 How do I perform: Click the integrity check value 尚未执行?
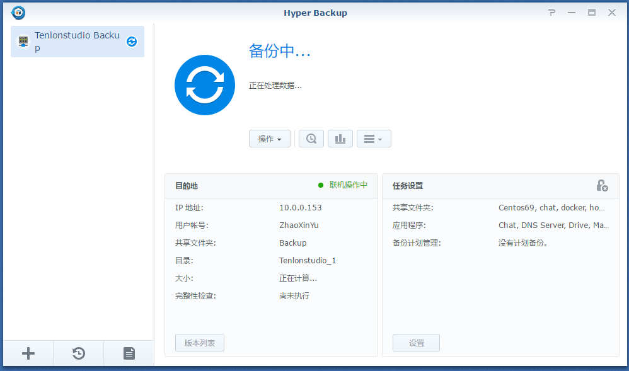[x=294, y=296]
